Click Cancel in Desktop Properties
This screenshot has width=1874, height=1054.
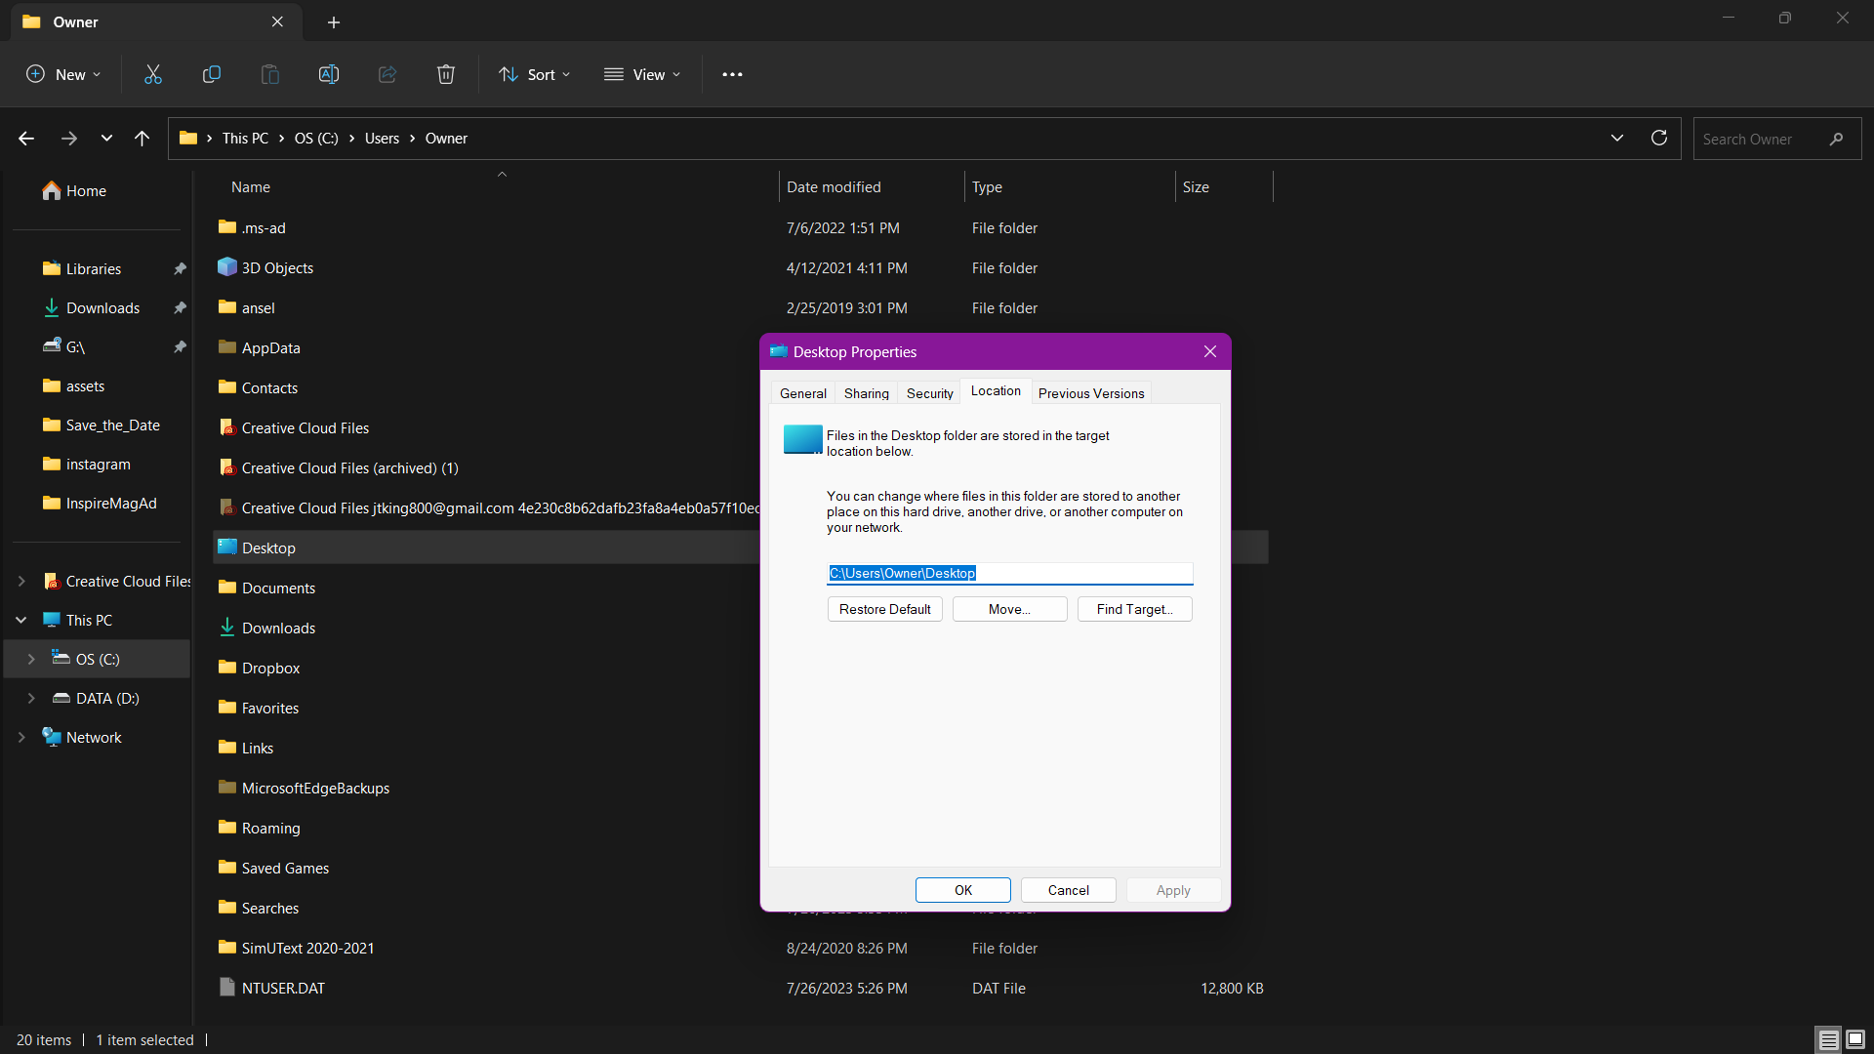tap(1069, 890)
